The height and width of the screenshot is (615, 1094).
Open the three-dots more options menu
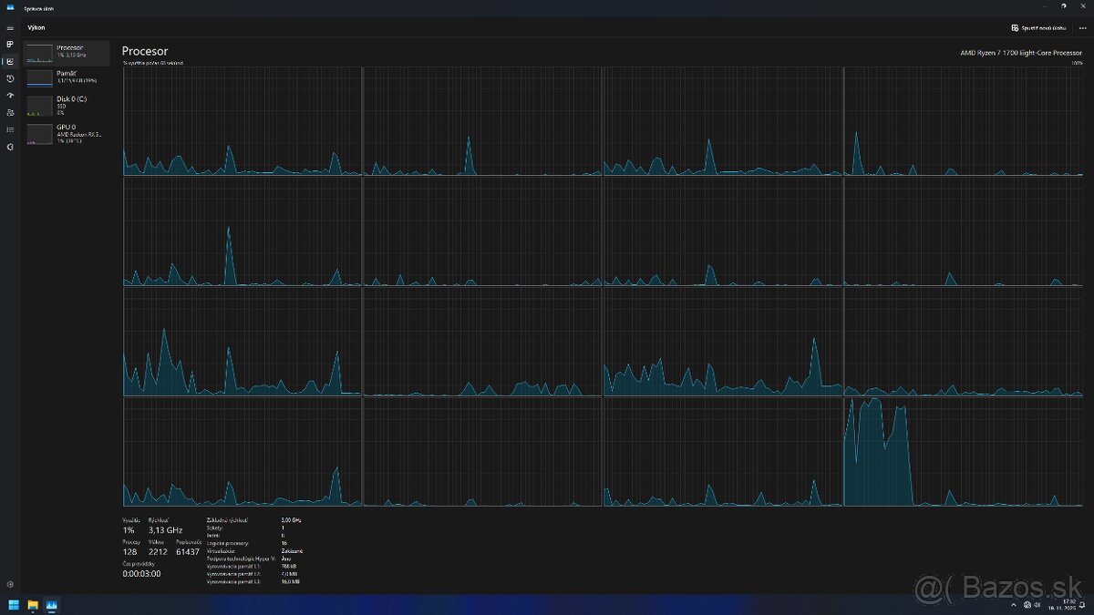[1082, 28]
